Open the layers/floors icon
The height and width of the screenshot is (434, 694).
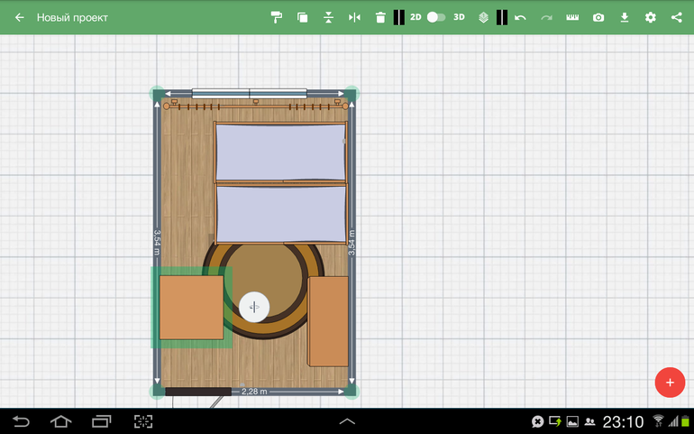(x=483, y=17)
